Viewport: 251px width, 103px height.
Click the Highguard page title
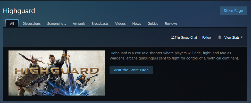click(19, 11)
